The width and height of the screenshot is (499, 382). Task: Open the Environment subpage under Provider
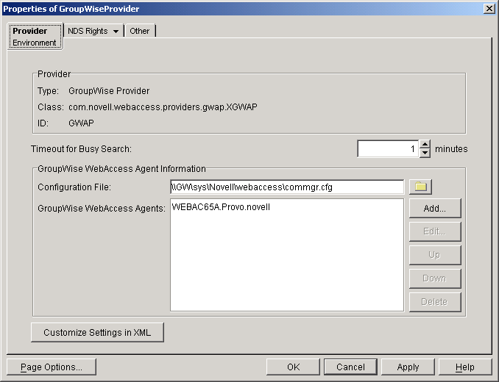click(35, 43)
